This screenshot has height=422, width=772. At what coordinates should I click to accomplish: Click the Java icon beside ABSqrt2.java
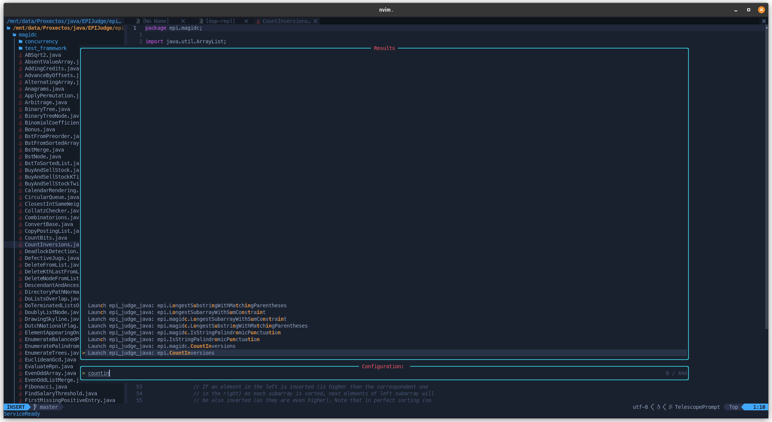21,55
